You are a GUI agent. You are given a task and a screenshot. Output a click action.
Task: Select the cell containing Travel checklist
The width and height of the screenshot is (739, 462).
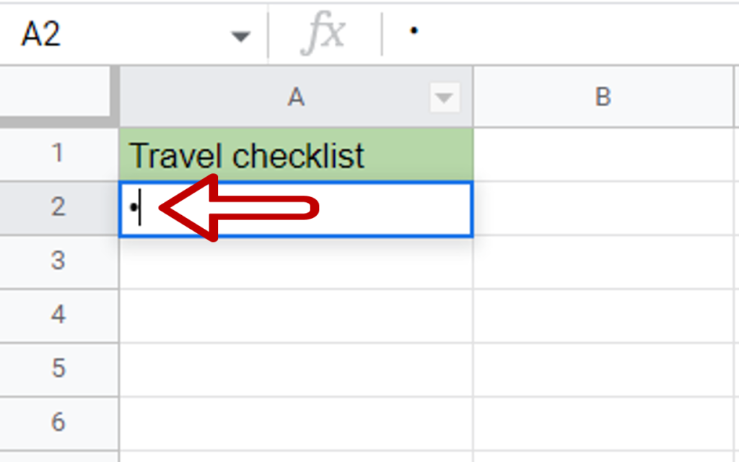point(296,154)
